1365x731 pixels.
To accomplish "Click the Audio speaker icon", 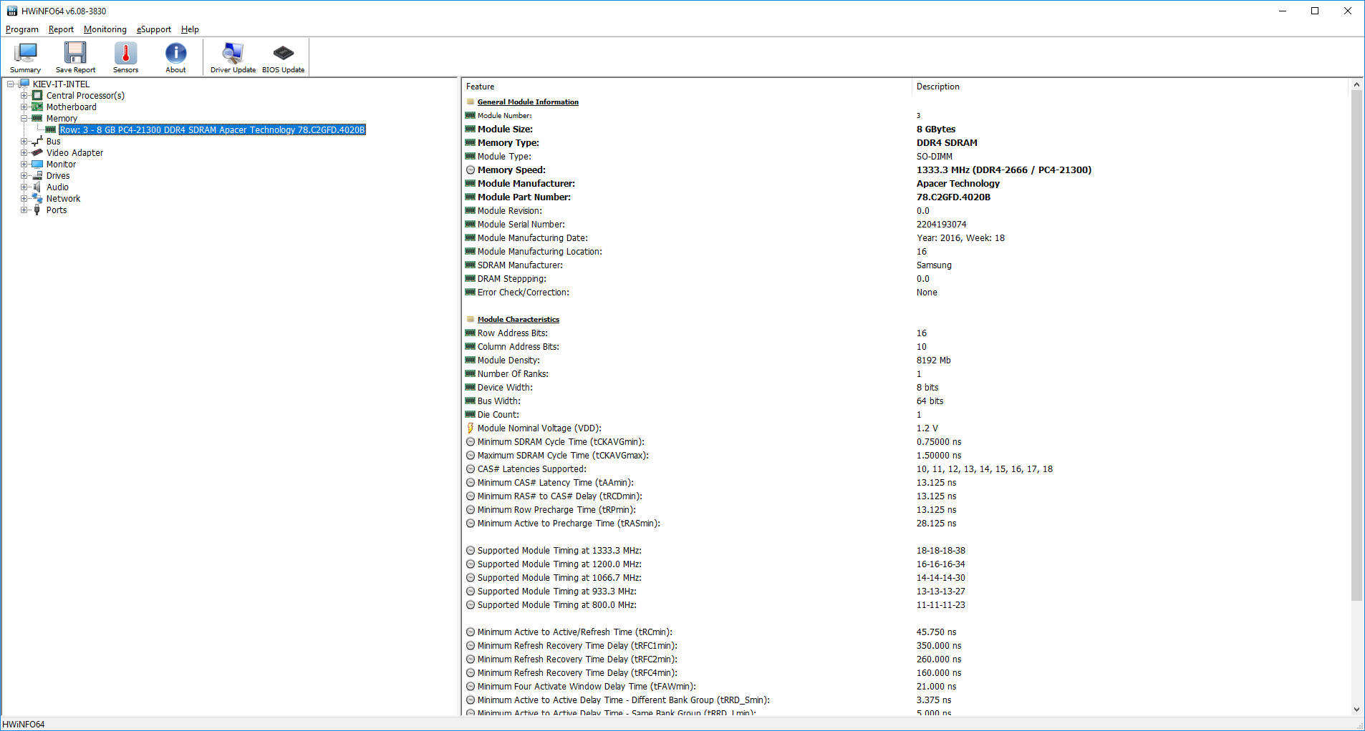I will (x=37, y=187).
